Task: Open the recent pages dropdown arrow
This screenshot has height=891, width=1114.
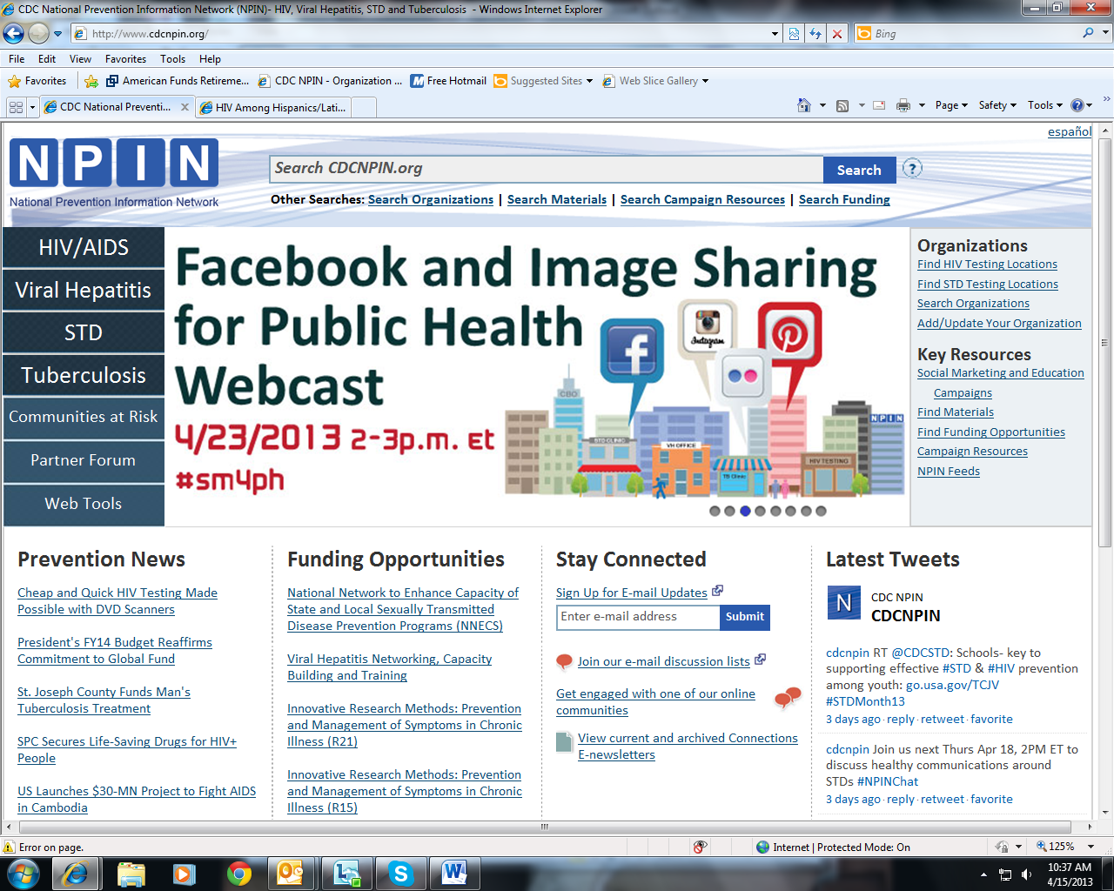Action: [x=58, y=34]
